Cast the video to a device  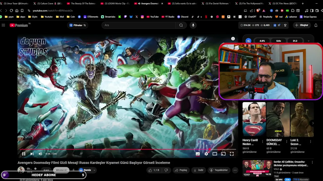(x=223, y=154)
